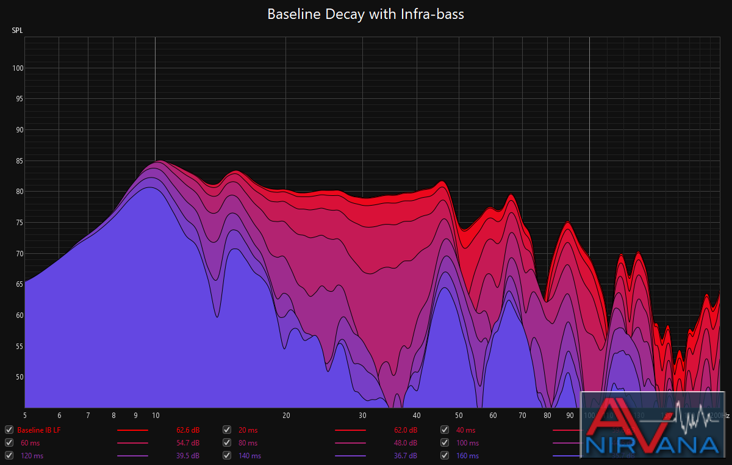Click the 10 label on the frequency axis

pos(156,415)
